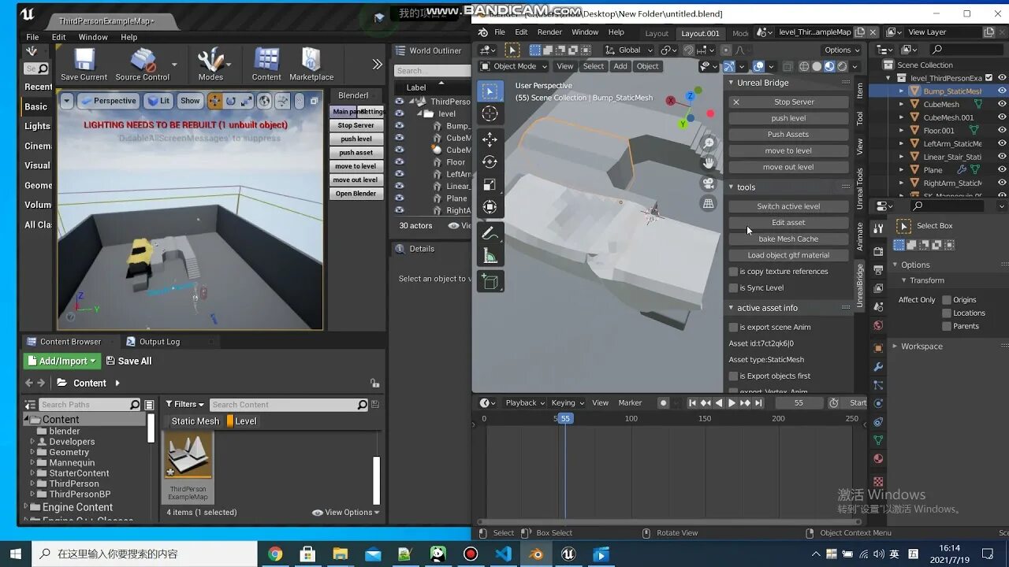
Task: Open Unreal viewport options dropdown arrow
Action: tap(67, 101)
